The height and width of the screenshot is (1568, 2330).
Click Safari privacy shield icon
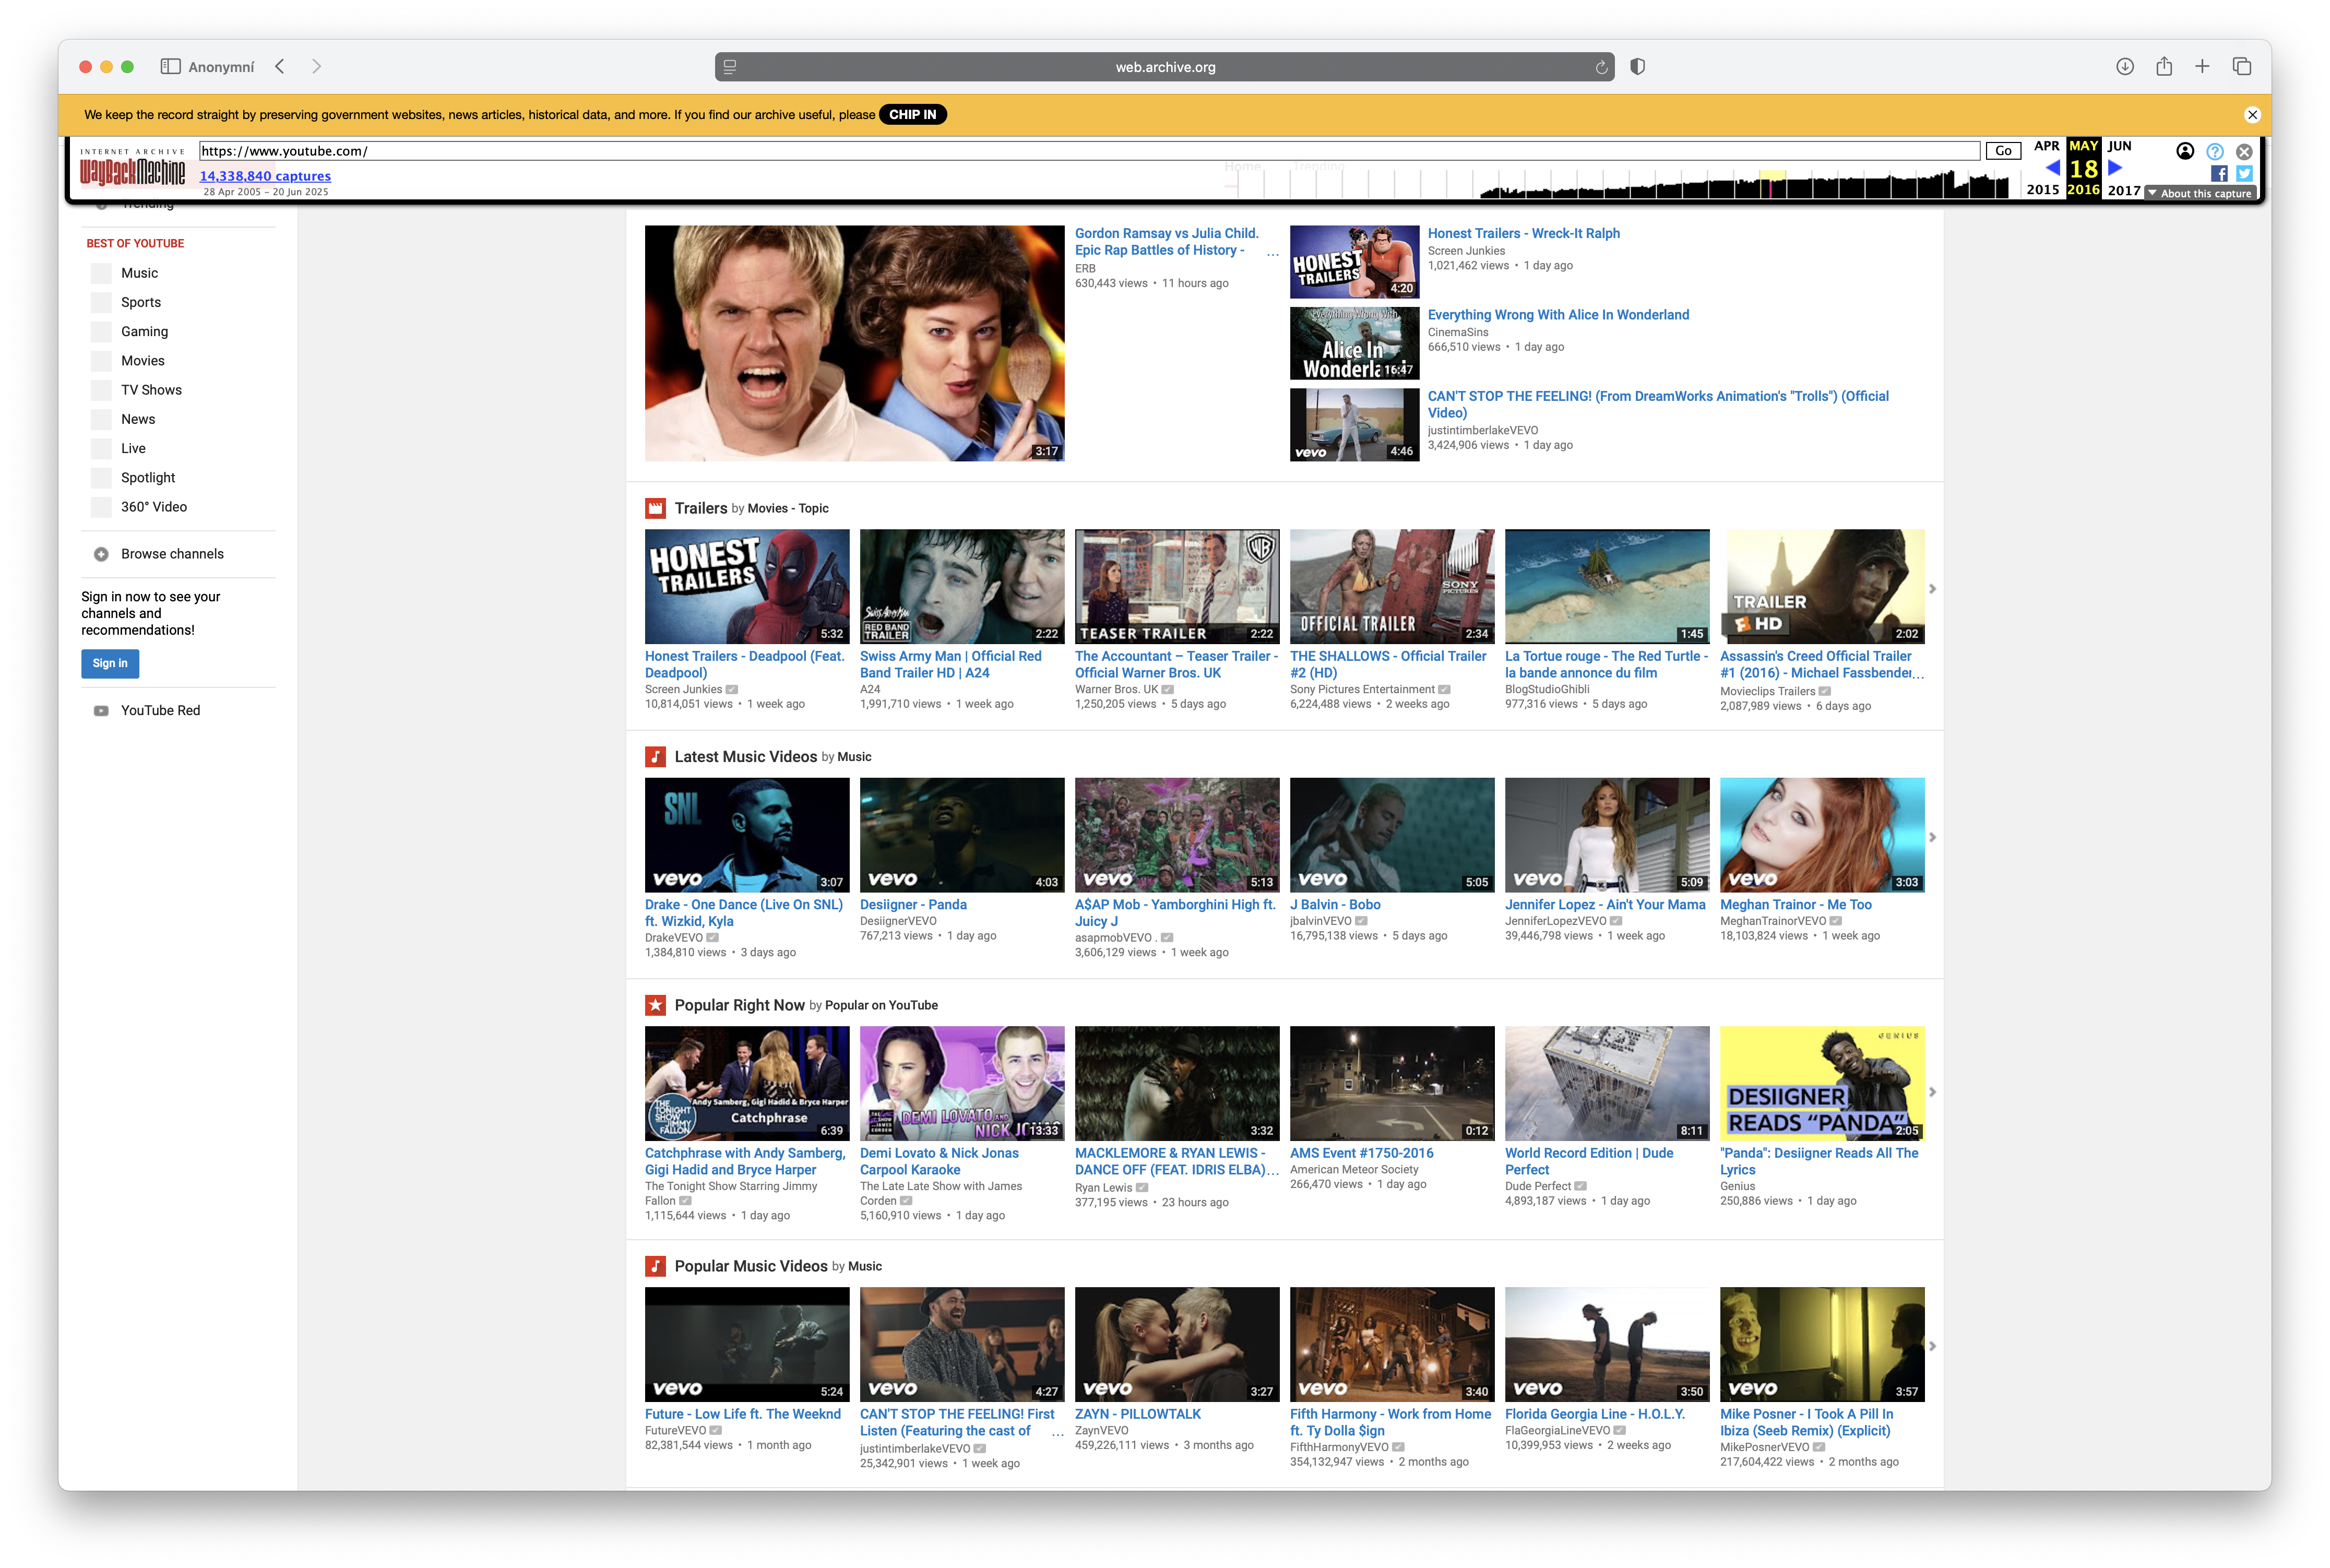(1637, 67)
